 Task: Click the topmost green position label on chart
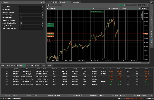(x=51, y=24)
